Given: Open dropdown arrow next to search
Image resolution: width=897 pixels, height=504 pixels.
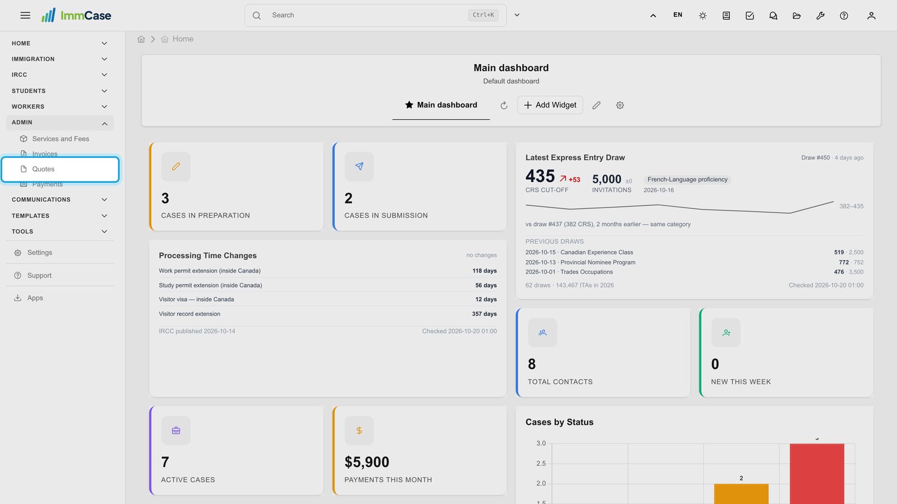Looking at the screenshot, I should coord(517,15).
